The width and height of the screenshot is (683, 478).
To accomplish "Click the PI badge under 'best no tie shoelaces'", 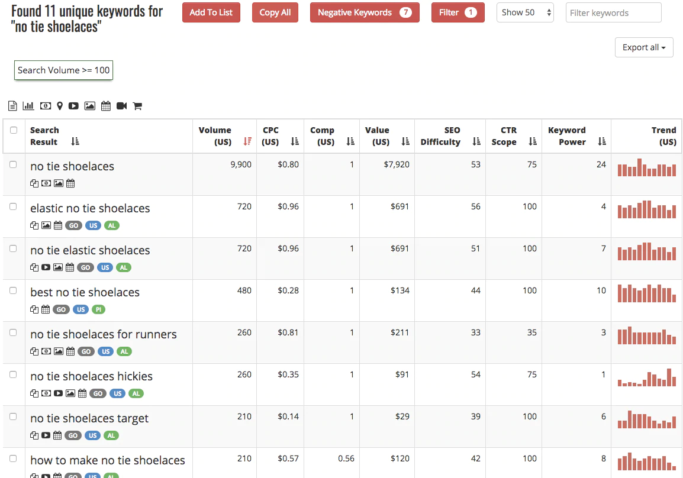I will [98, 309].
